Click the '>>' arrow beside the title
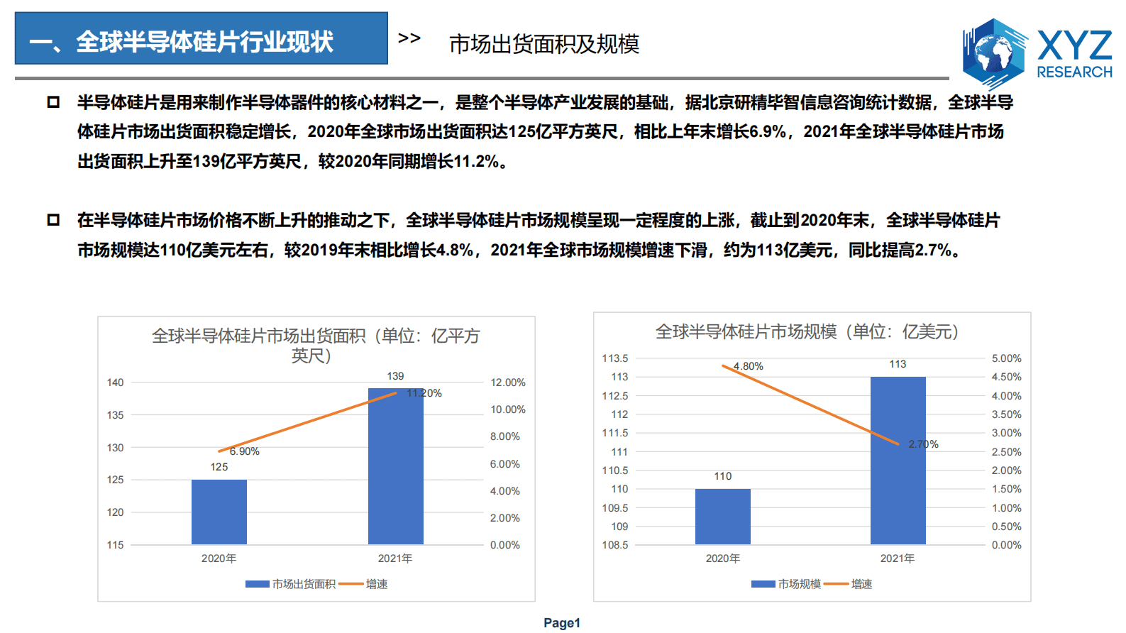 click(x=409, y=38)
